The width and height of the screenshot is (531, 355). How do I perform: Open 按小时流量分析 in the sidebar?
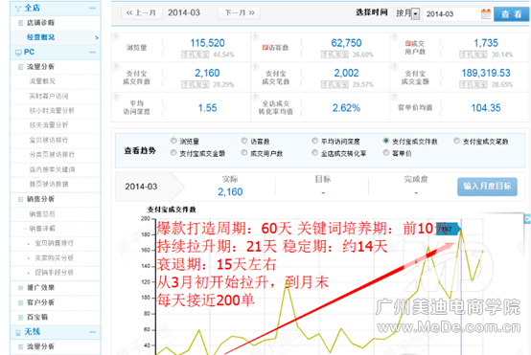(x=52, y=111)
